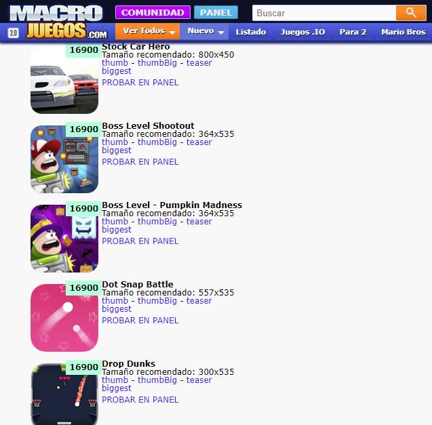Image resolution: width=432 pixels, height=425 pixels.
Task: Click thumb link for Drop Dunks
Action: (115, 380)
